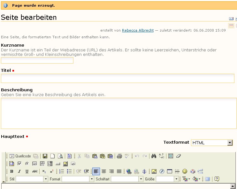Image resolution: width=237 pixels, height=189 pixels.
Task: Toggle underline formatting
Action: coord(27,171)
